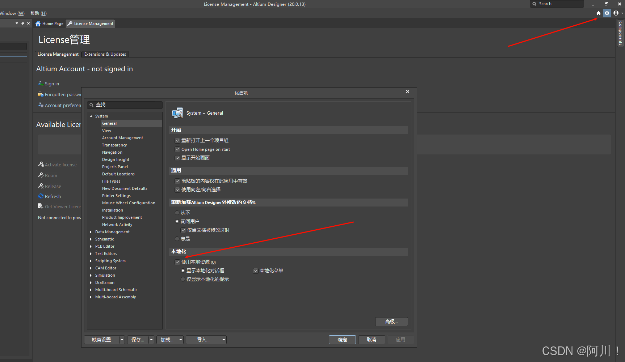Close the left panel with X icon
Image resolution: width=625 pixels, height=362 pixels.
point(29,23)
